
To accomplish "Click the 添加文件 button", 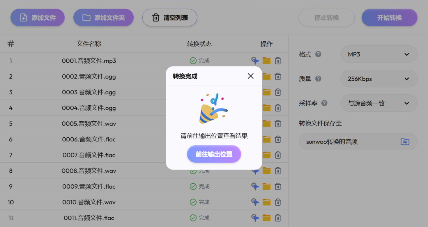I will [x=37, y=17].
